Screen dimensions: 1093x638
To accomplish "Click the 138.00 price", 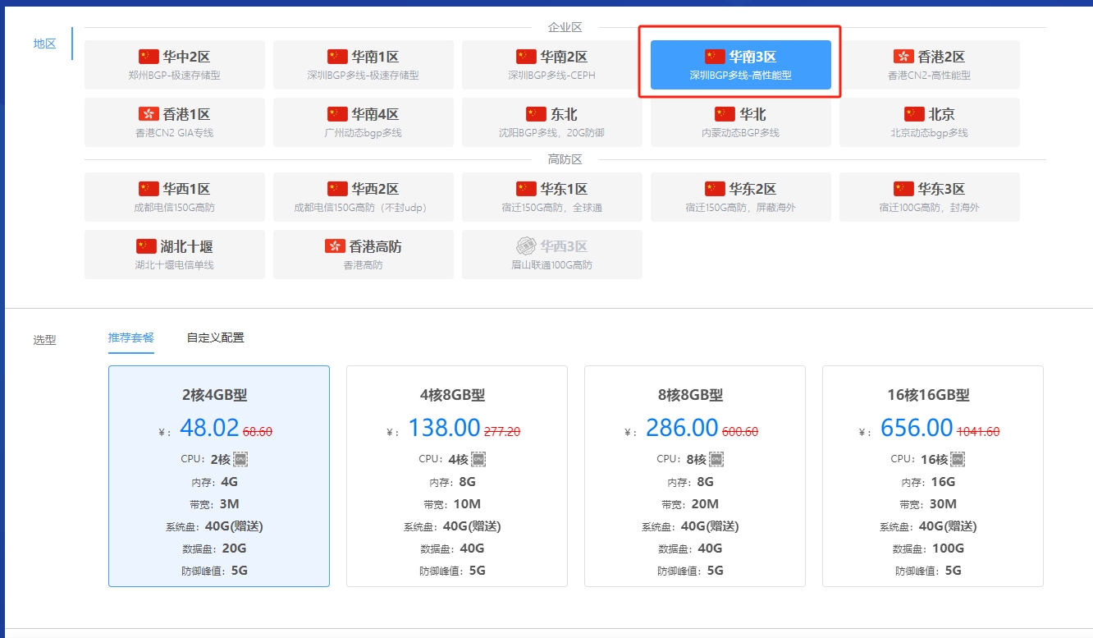I will pos(444,428).
